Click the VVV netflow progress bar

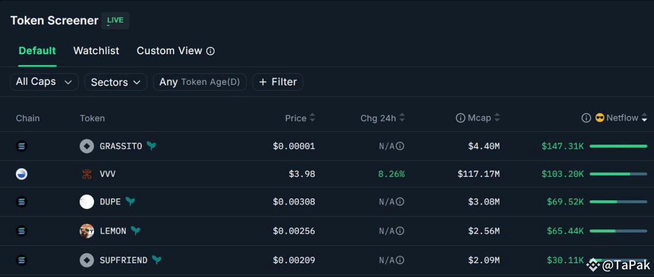(618, 174)
